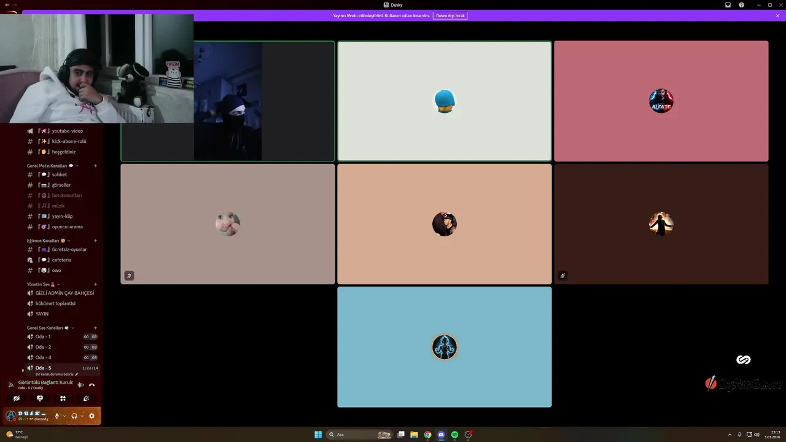
Task: Toggle noise suppression waveform icon
Action: [80, 385]
